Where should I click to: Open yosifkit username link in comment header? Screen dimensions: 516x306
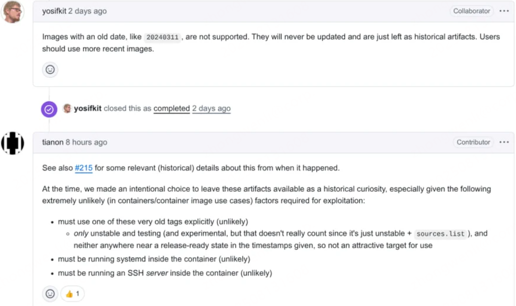tap(54, 11)
